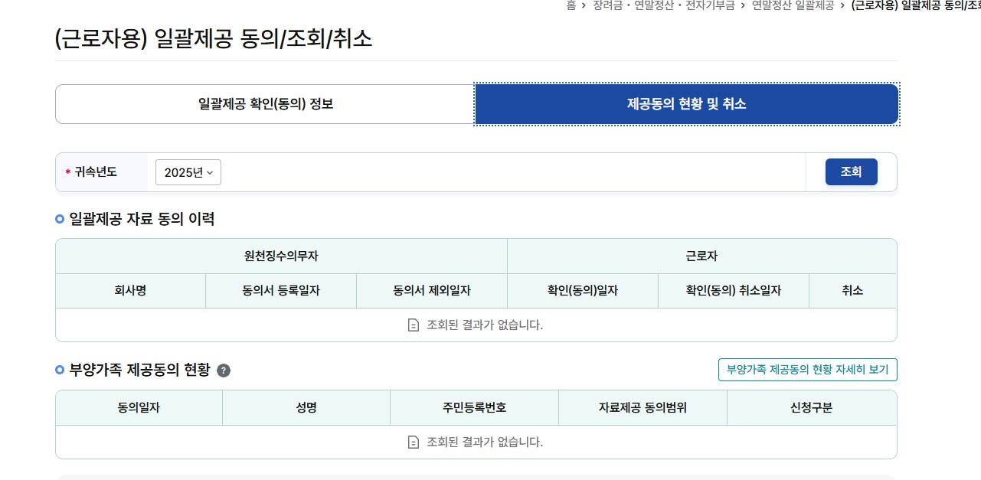Click the 동의서 제외일자 column header
The image size is (981, 480).
[432, 291]
